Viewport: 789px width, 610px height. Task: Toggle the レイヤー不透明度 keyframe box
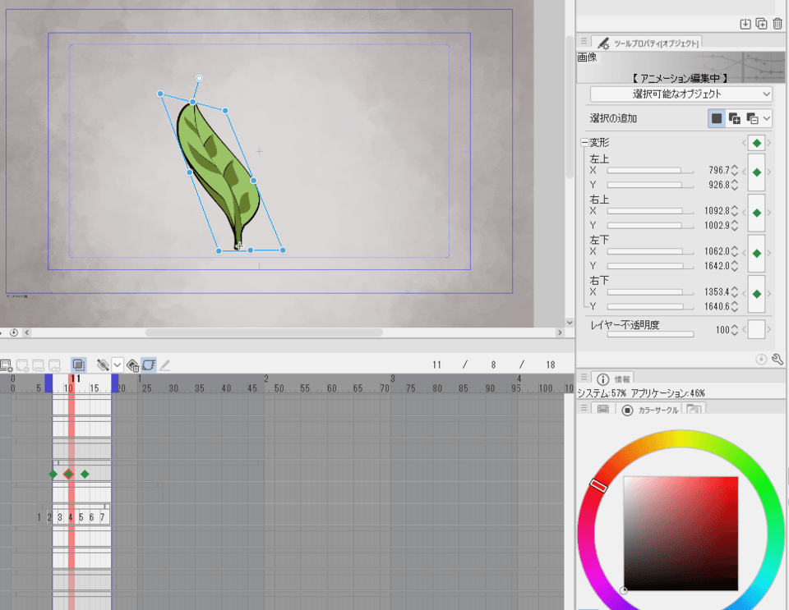[x=756, y=330]
